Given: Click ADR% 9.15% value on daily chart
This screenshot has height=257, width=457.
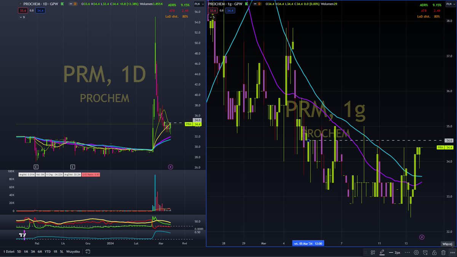Looking at the screenshot, I should (x=185, y=5).
